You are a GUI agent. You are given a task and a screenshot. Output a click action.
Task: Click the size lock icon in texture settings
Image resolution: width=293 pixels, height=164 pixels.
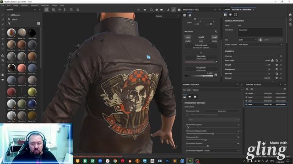click(260, 40)
